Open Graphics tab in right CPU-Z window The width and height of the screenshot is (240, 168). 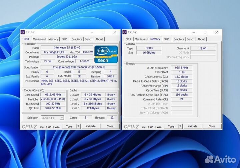[x=179, y=39]
